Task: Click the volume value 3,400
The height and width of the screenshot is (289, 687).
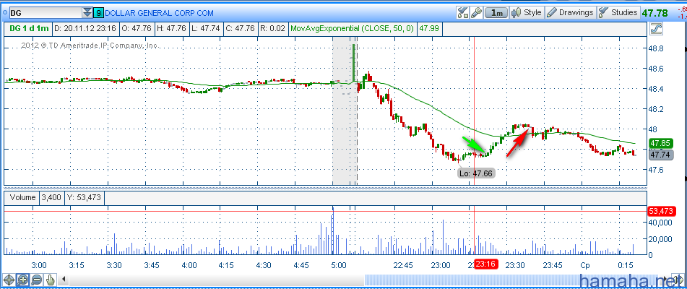Action: (x=52, y=197)
